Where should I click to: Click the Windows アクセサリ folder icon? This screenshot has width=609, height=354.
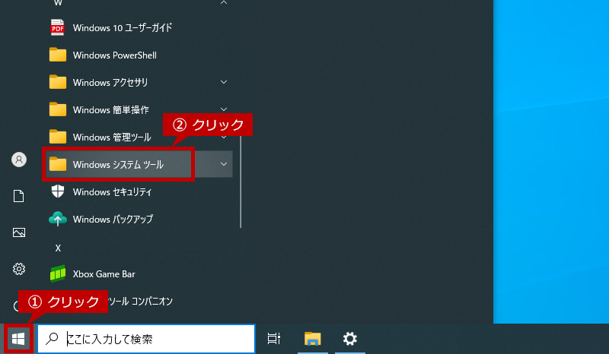(x=58, y=82)
